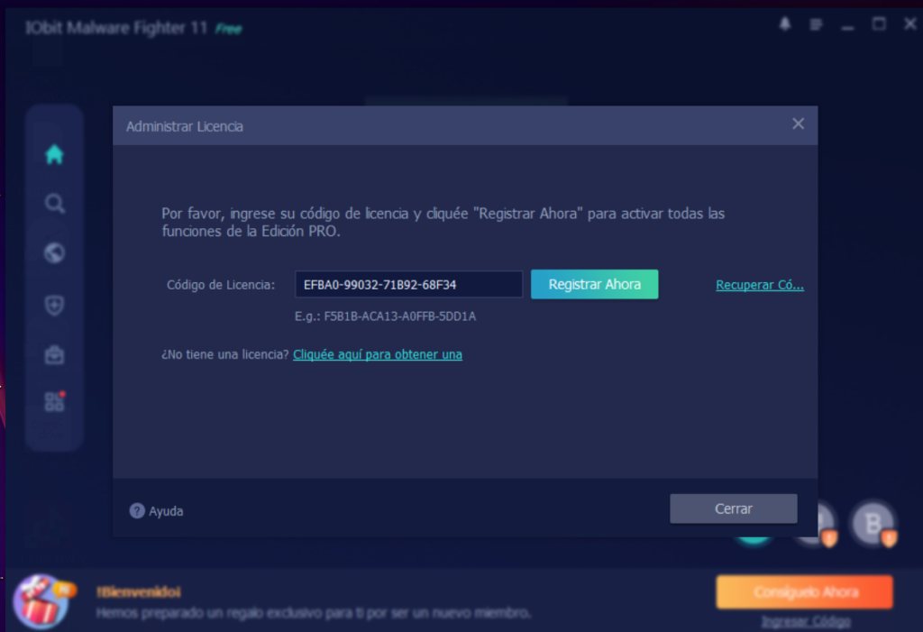Open the Home sidebar icon

pos(54,154)
